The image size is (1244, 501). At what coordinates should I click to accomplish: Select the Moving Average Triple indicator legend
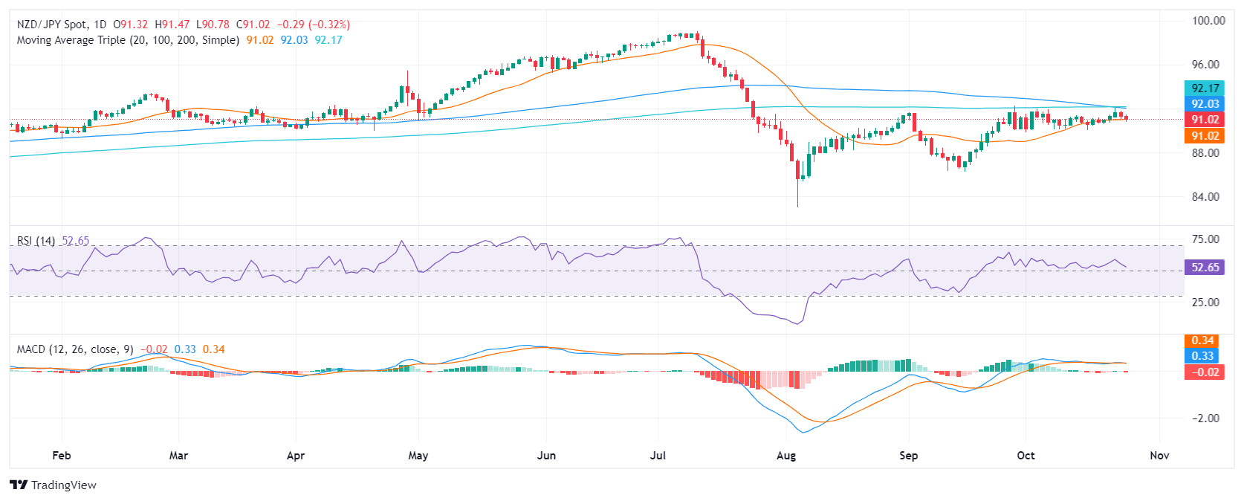pyautogui.click(x=128, y=40)
